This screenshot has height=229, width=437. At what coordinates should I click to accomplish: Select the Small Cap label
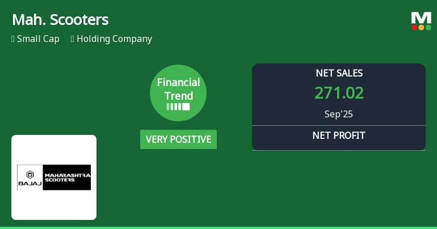[x=38, y=39]
